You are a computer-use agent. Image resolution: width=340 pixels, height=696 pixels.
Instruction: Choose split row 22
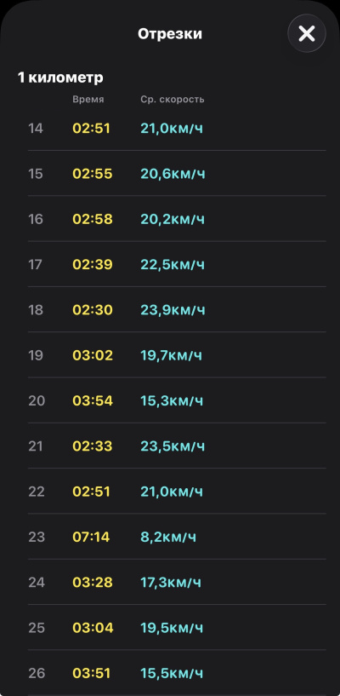point(177,492)
